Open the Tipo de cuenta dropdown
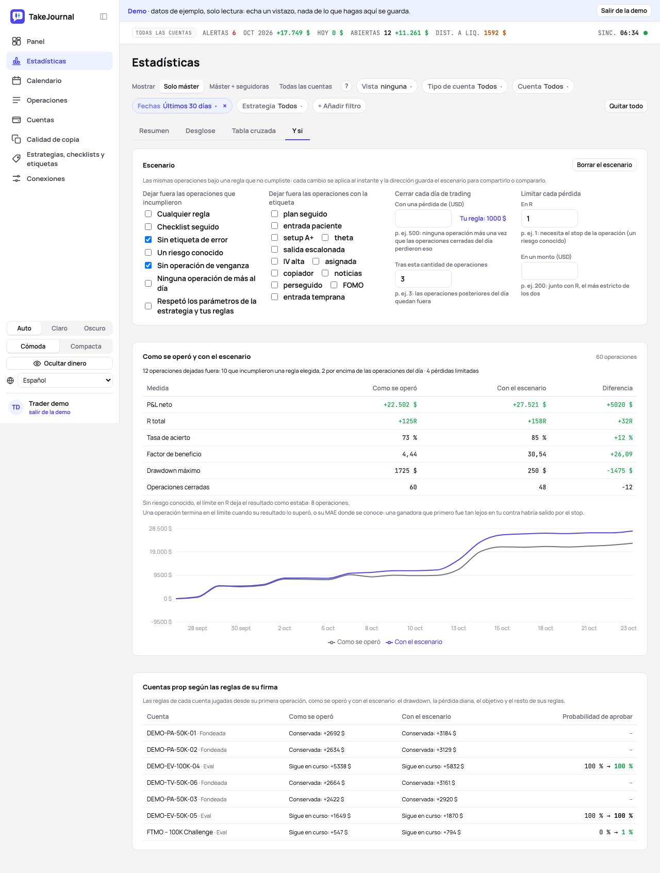The image size is (660, 873). pos(465,86)
